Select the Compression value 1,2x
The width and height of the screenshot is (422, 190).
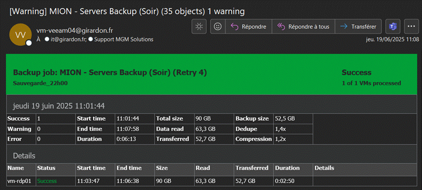pyautogui.click(x=280, y=139)
